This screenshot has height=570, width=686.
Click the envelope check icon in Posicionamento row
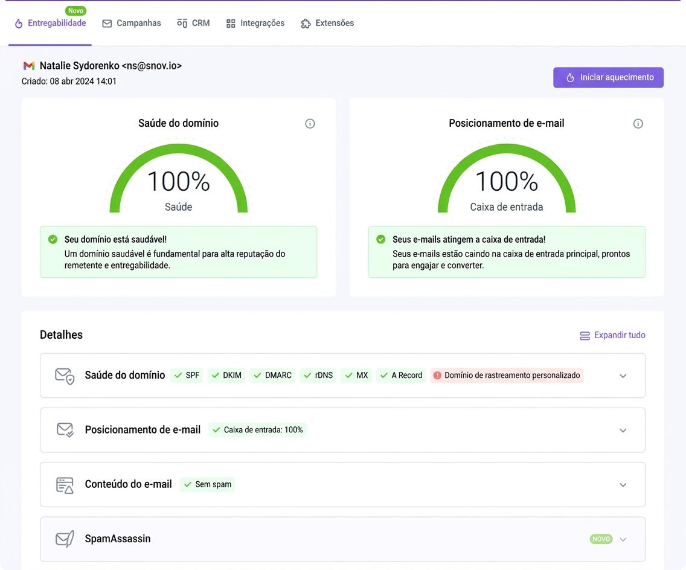click(x=65, y=430)
